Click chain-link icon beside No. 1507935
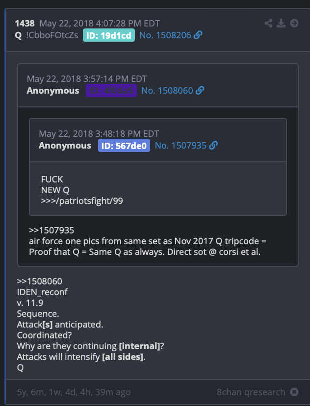Viewport: 310px width, 406px height. point(213,145)
